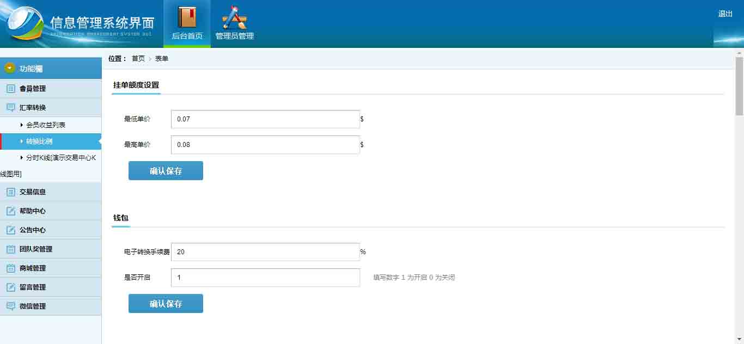This screenshot has height=344, width=744.
Task: Click 确认保存 under the 钱包 section
Action: [166, 304]
